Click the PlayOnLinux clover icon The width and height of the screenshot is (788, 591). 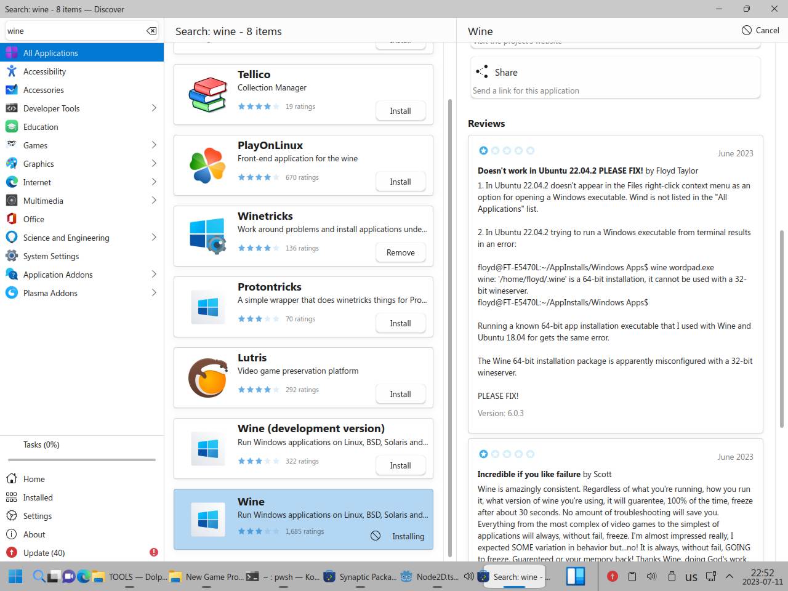(x=208, y=166)
